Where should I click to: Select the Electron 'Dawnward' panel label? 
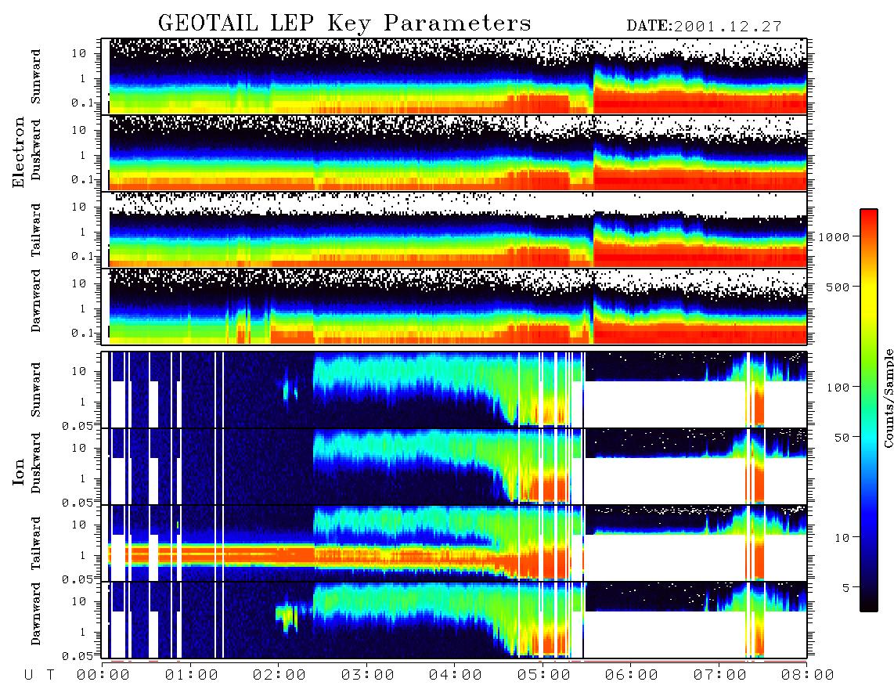pyautogui.click(x=36, y=301)
